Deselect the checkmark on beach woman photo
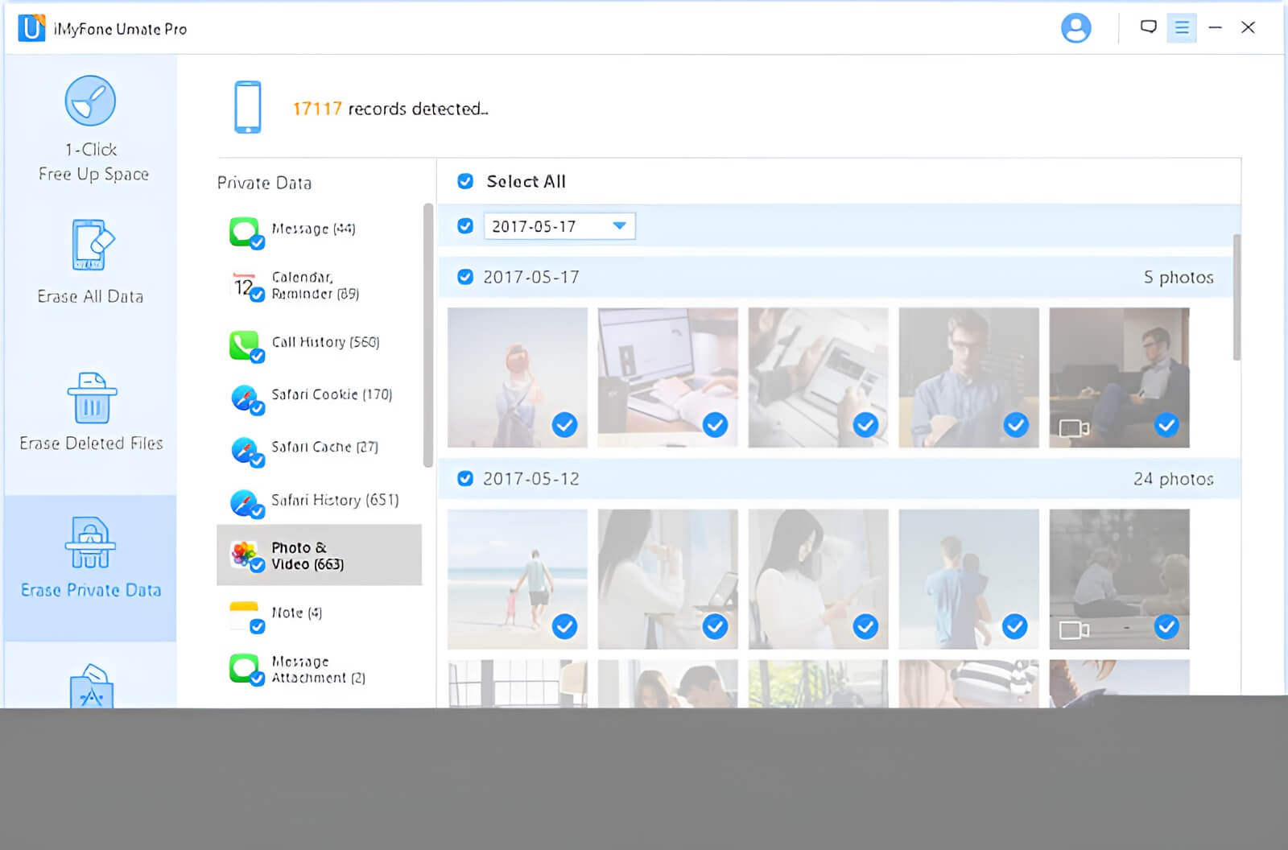The width and height of the screenshot is (1288, 850). pos(564,424)
